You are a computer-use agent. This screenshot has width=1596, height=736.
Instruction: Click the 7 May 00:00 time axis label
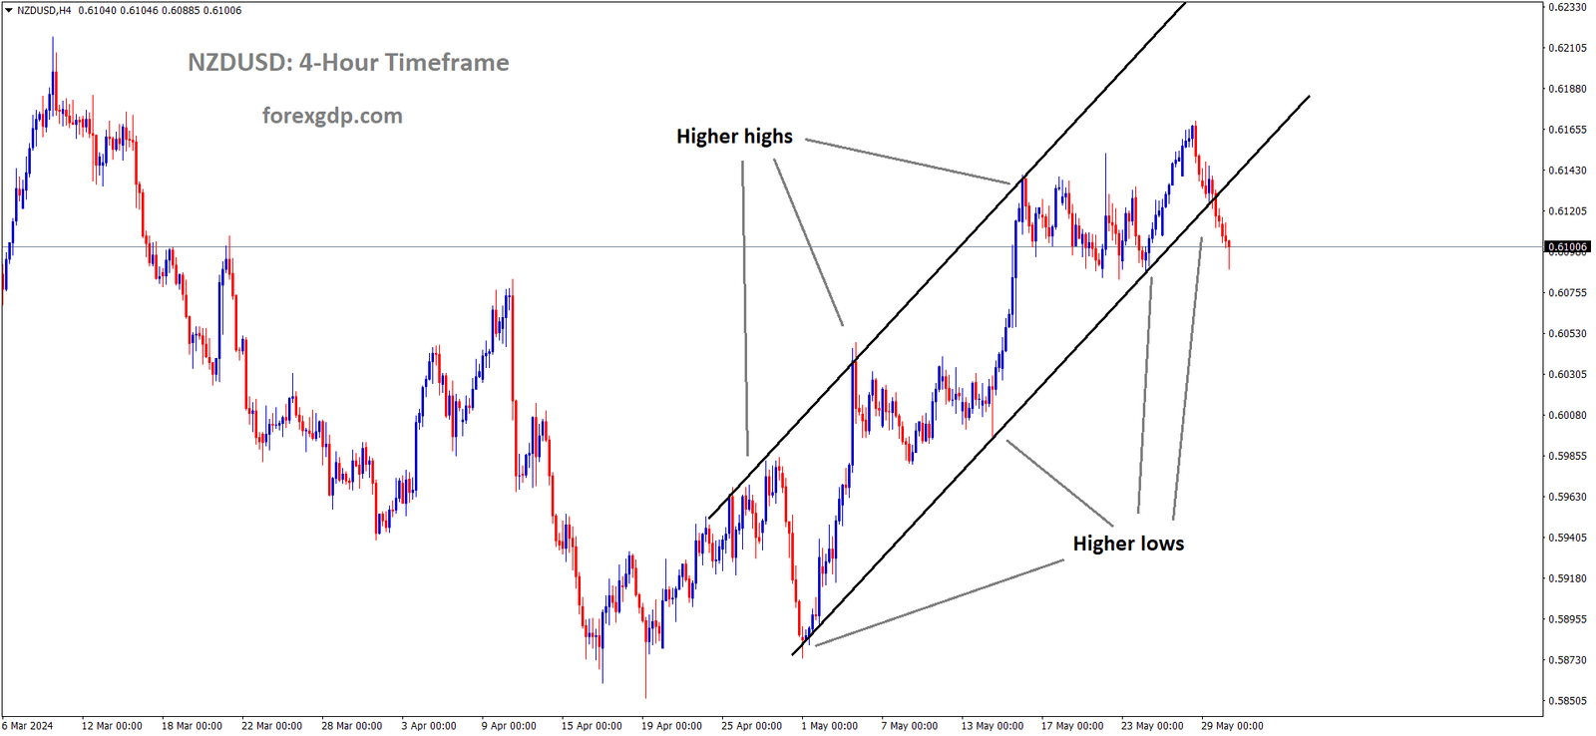pyautogui.click(x=909, y=725)
